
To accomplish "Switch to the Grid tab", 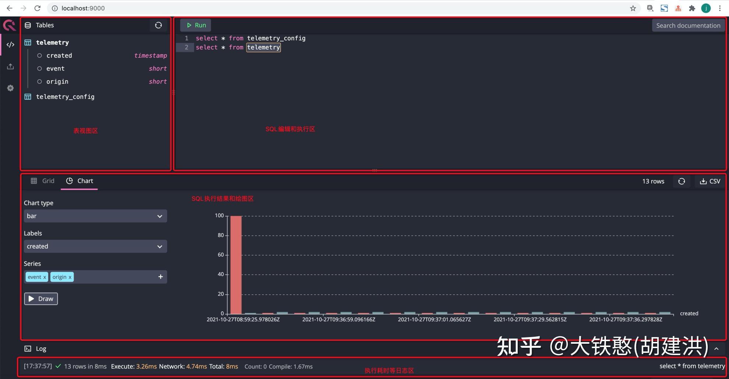I will tap(42, 180).
